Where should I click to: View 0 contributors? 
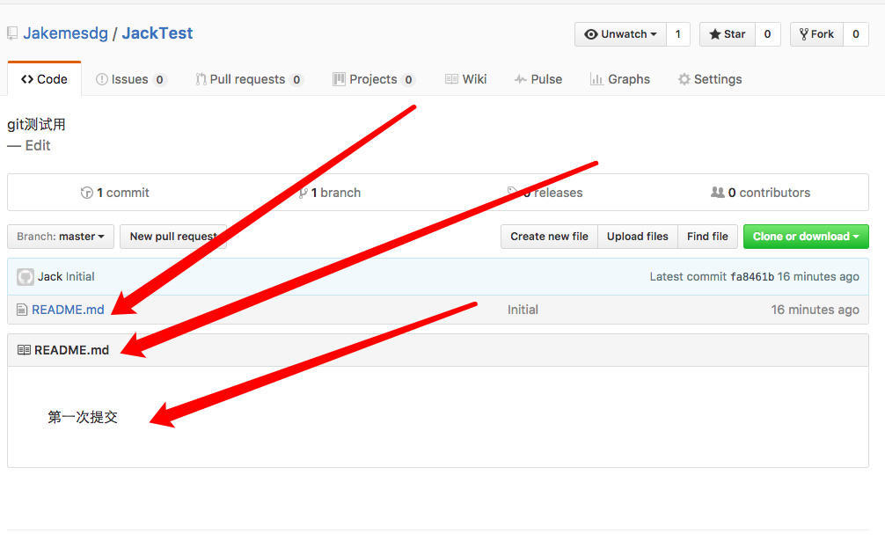pos(760,193)
